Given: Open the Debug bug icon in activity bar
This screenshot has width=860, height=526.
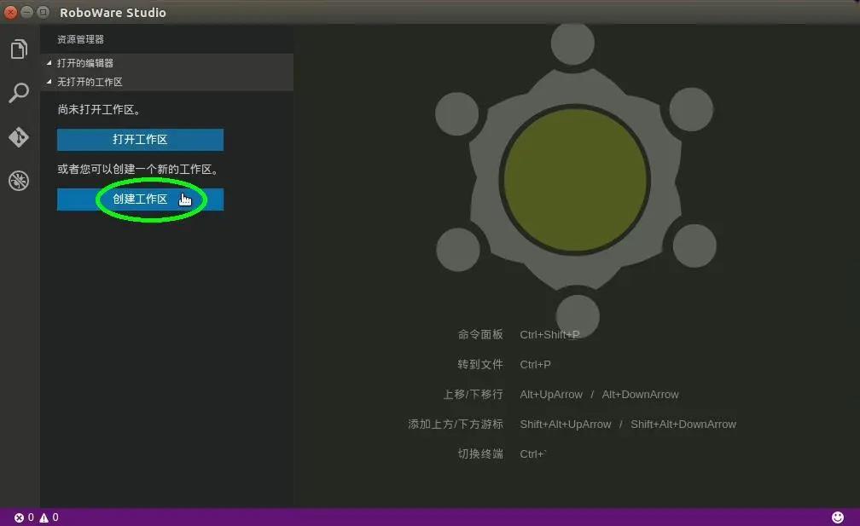Looking at the screenshot, I should coord(19,181).
